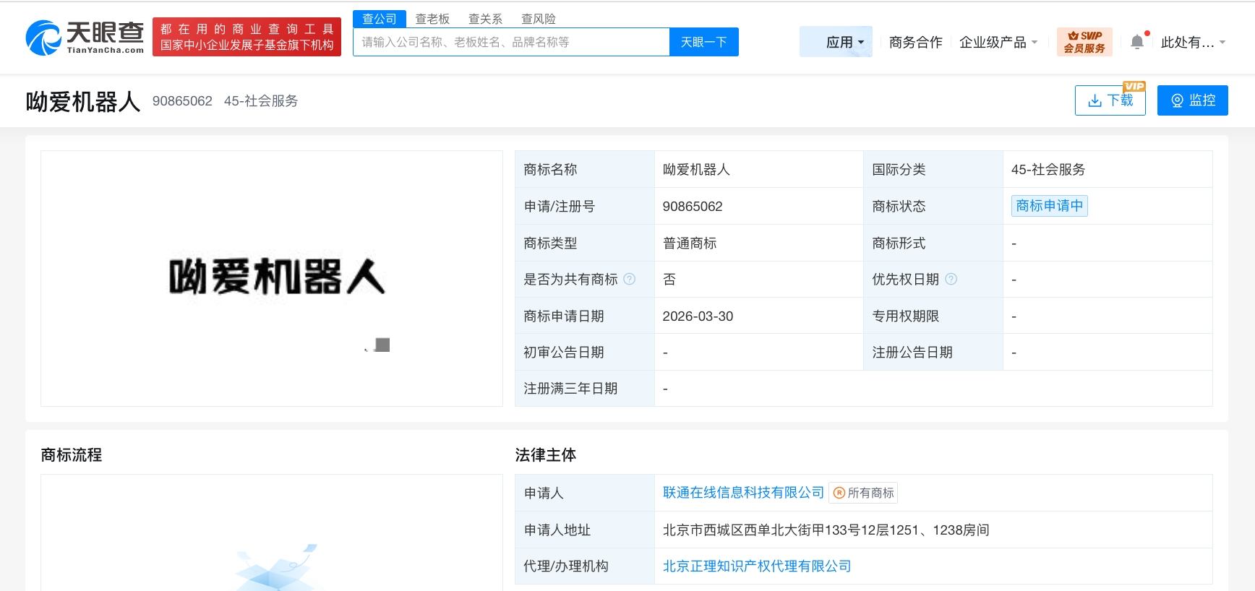Click the notification bell icon
1255x591 pixels.
1137,42
